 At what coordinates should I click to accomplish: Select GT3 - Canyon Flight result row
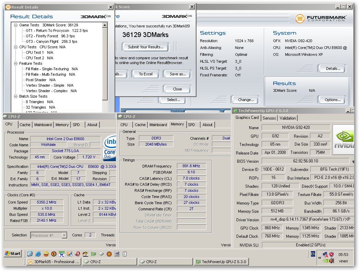[x=51, y=41]
